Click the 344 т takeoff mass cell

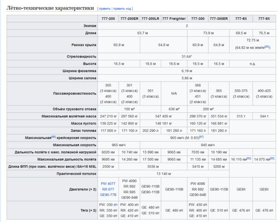click(x=264, y=117)
